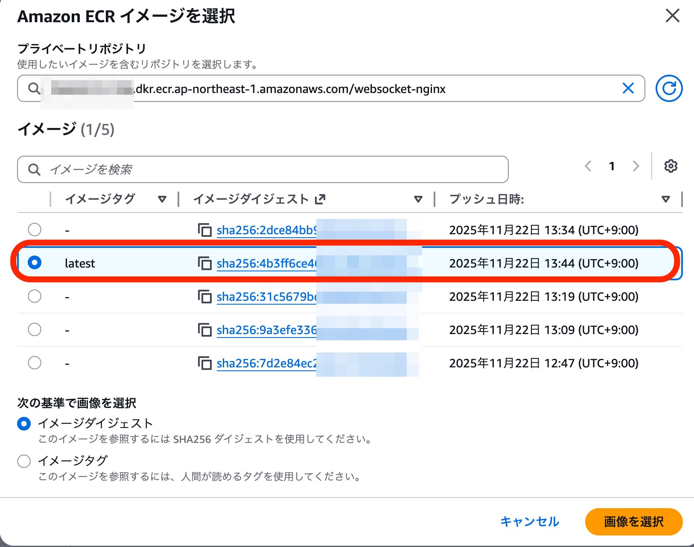This screenshot has width=694, height=547.
Task: Click the magnifier in the repository field
Action: click(34, 89)
